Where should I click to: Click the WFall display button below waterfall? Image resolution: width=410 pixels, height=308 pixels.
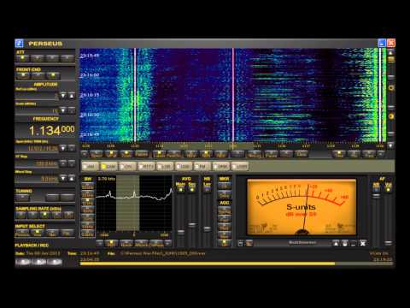[x=111, y=154]
